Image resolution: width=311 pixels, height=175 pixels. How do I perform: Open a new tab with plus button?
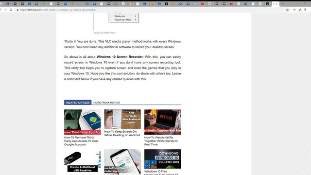click(283, 4)
